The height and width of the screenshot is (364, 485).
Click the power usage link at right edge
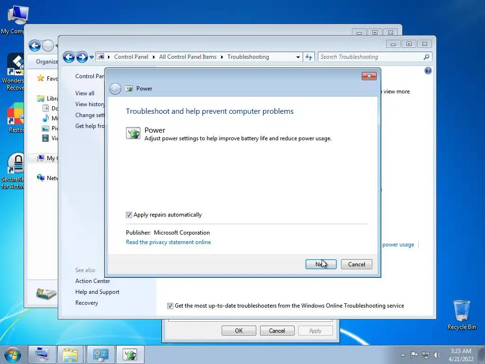click(398, 245)
